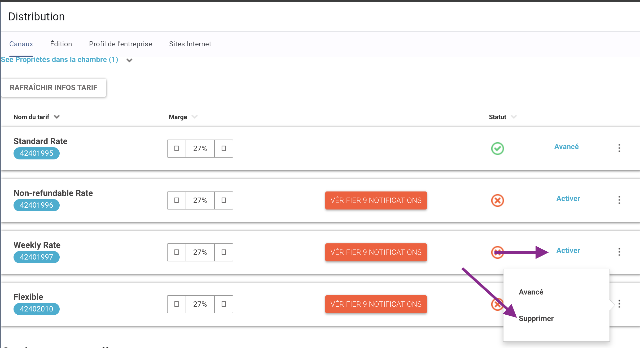Activate the Weekly Rate

pos(568,251)
